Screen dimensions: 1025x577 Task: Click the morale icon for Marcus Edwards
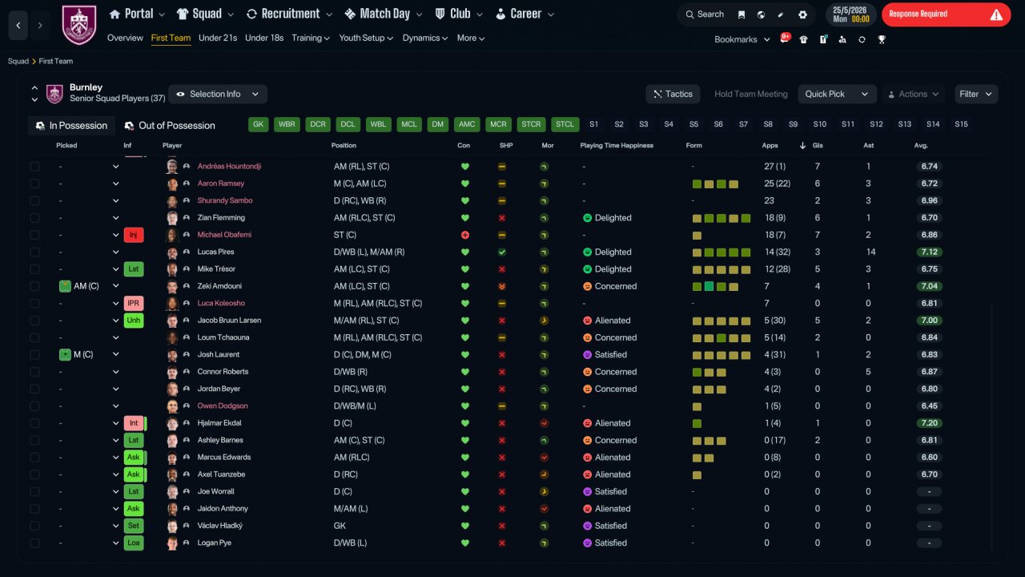click(545, 458)
